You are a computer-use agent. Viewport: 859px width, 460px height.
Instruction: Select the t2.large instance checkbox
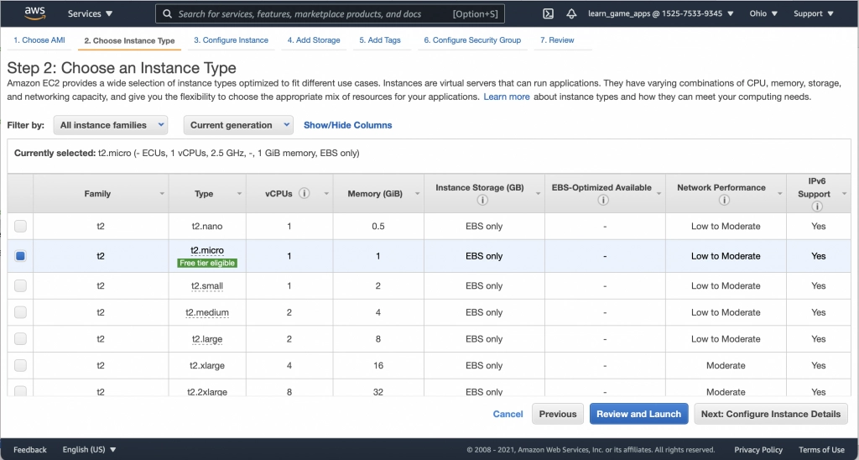tap(20, 339)
